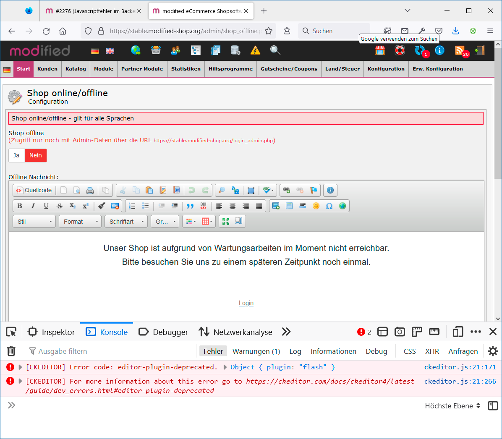
Task: Insert a smiley via emoticon icon
Action: [x=316, y=206]
